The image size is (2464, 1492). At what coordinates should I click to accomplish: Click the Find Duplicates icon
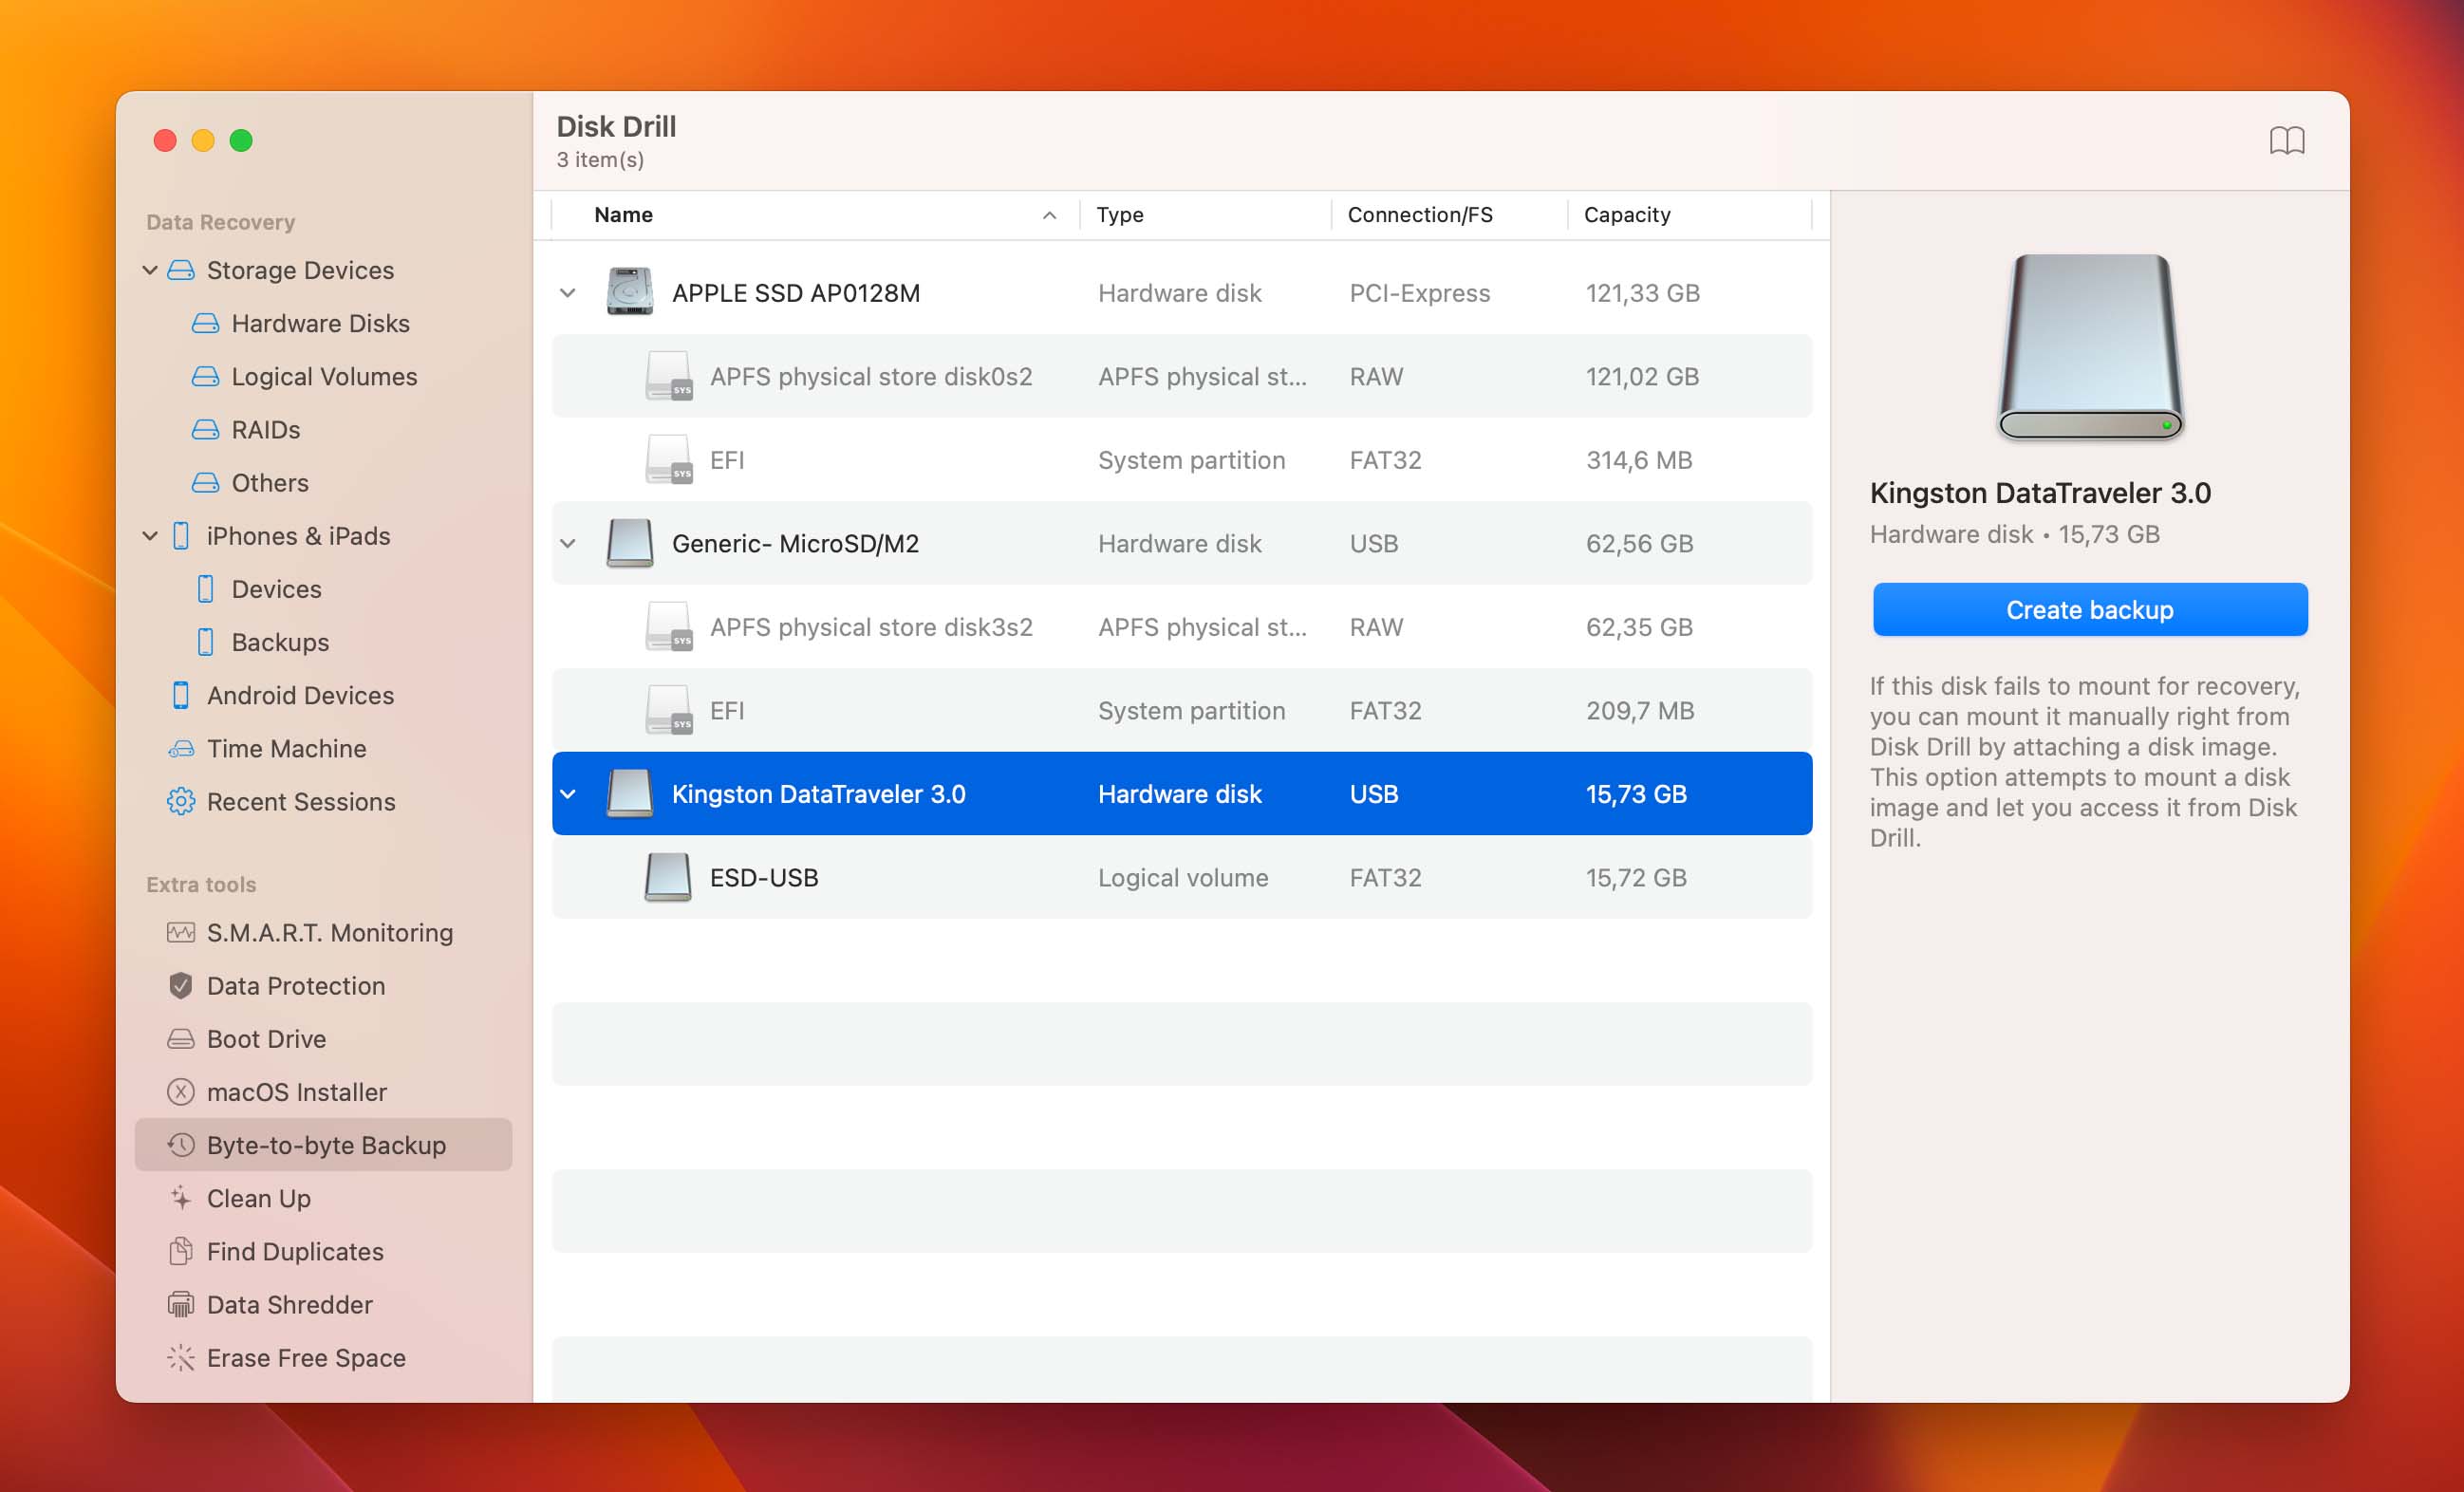(181, 1250)
